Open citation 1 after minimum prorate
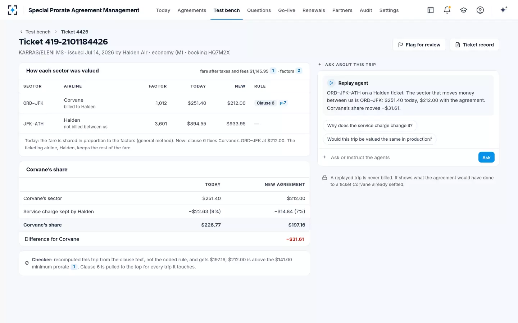This screenshot has width=518, height=323. 74,267
